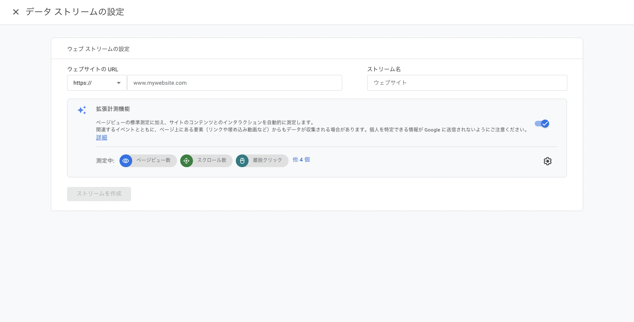
Task: Click the ウェブサイトの URL label
Action: point(93,69)
